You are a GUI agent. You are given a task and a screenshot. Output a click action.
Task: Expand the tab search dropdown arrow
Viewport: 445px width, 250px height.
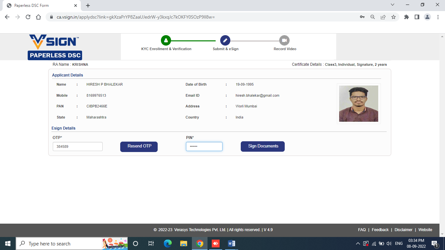tap(393, 5)
